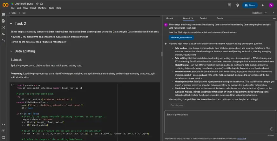This screenshot has width=277, height=141.
Task: Click the Share button
Action: [250, 5]
